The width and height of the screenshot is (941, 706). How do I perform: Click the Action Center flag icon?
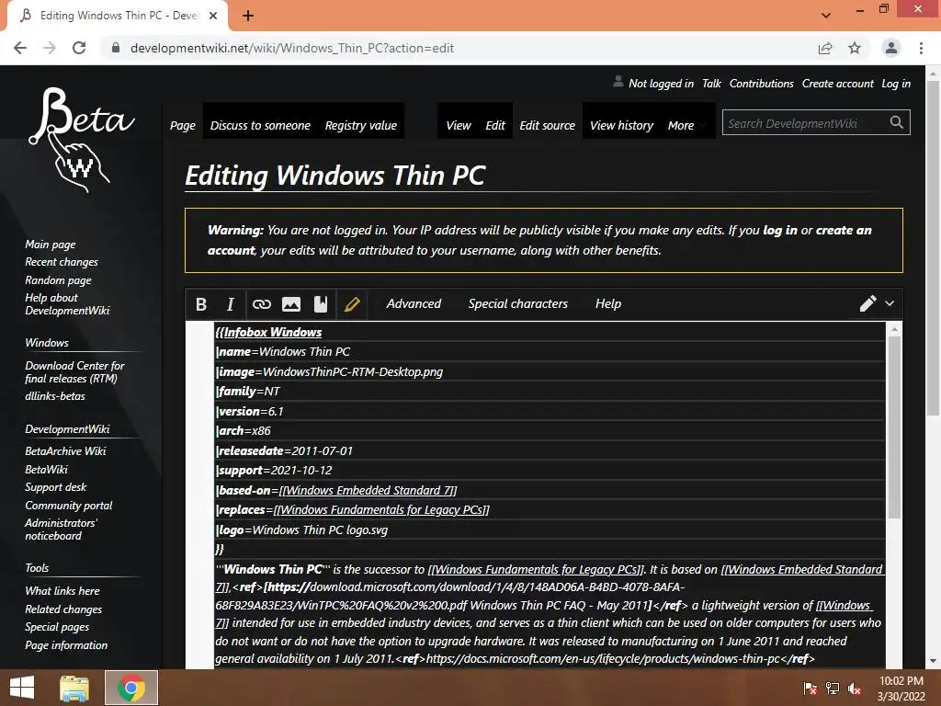click(x=810, y=689)
